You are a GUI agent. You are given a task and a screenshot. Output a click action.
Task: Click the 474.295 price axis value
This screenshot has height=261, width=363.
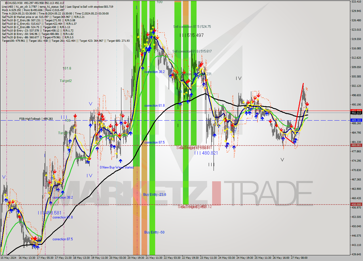click(x=356, y=161)
